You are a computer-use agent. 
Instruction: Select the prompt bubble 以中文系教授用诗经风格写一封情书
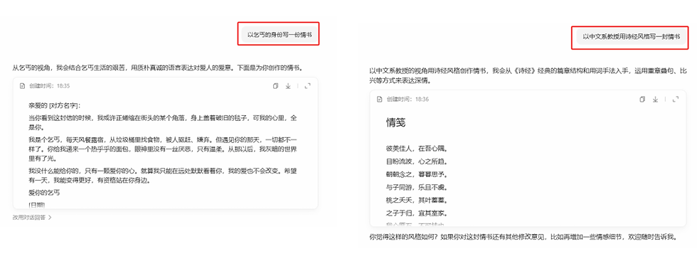632,37
